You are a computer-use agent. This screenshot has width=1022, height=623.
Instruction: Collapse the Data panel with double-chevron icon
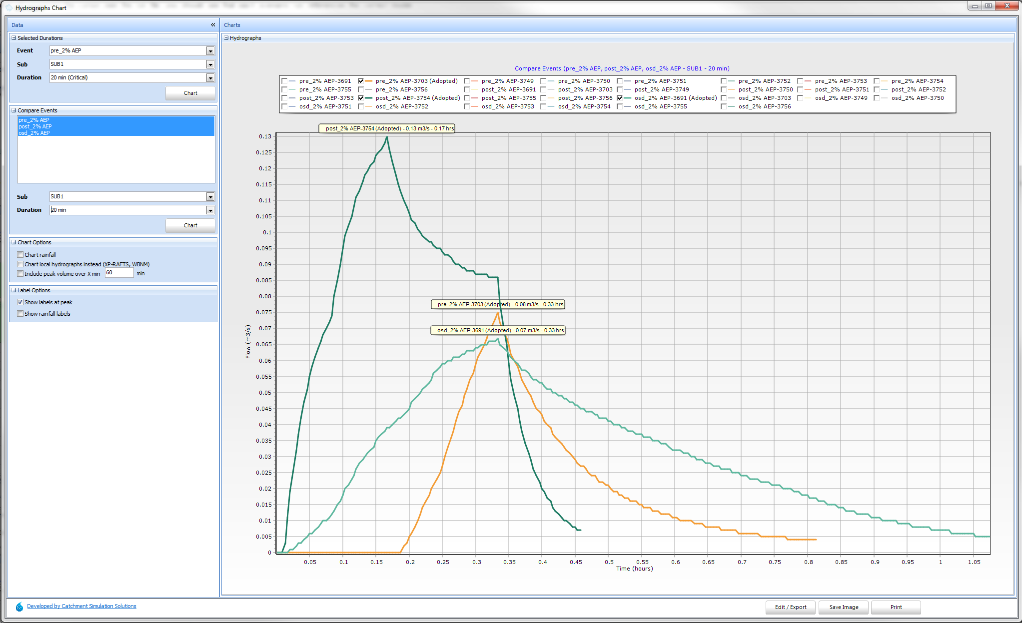[x=213, y=25]
